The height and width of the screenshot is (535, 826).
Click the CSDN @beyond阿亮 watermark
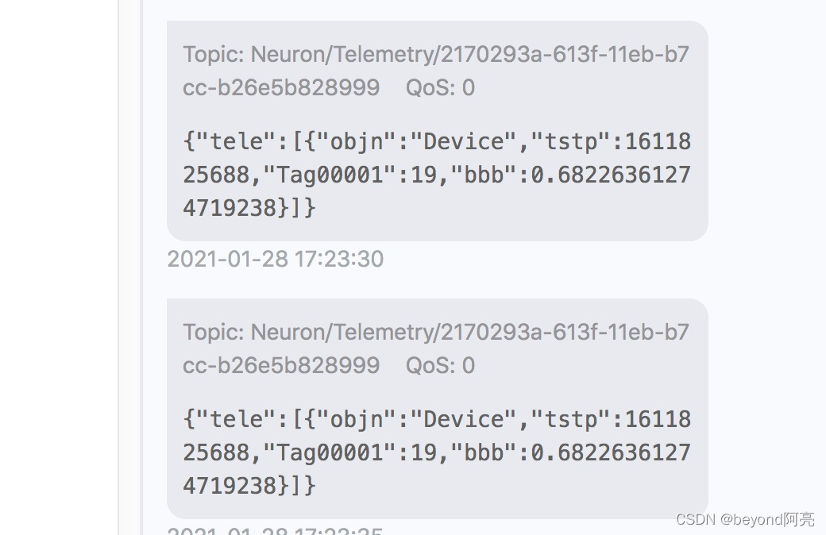click(745, 520)
